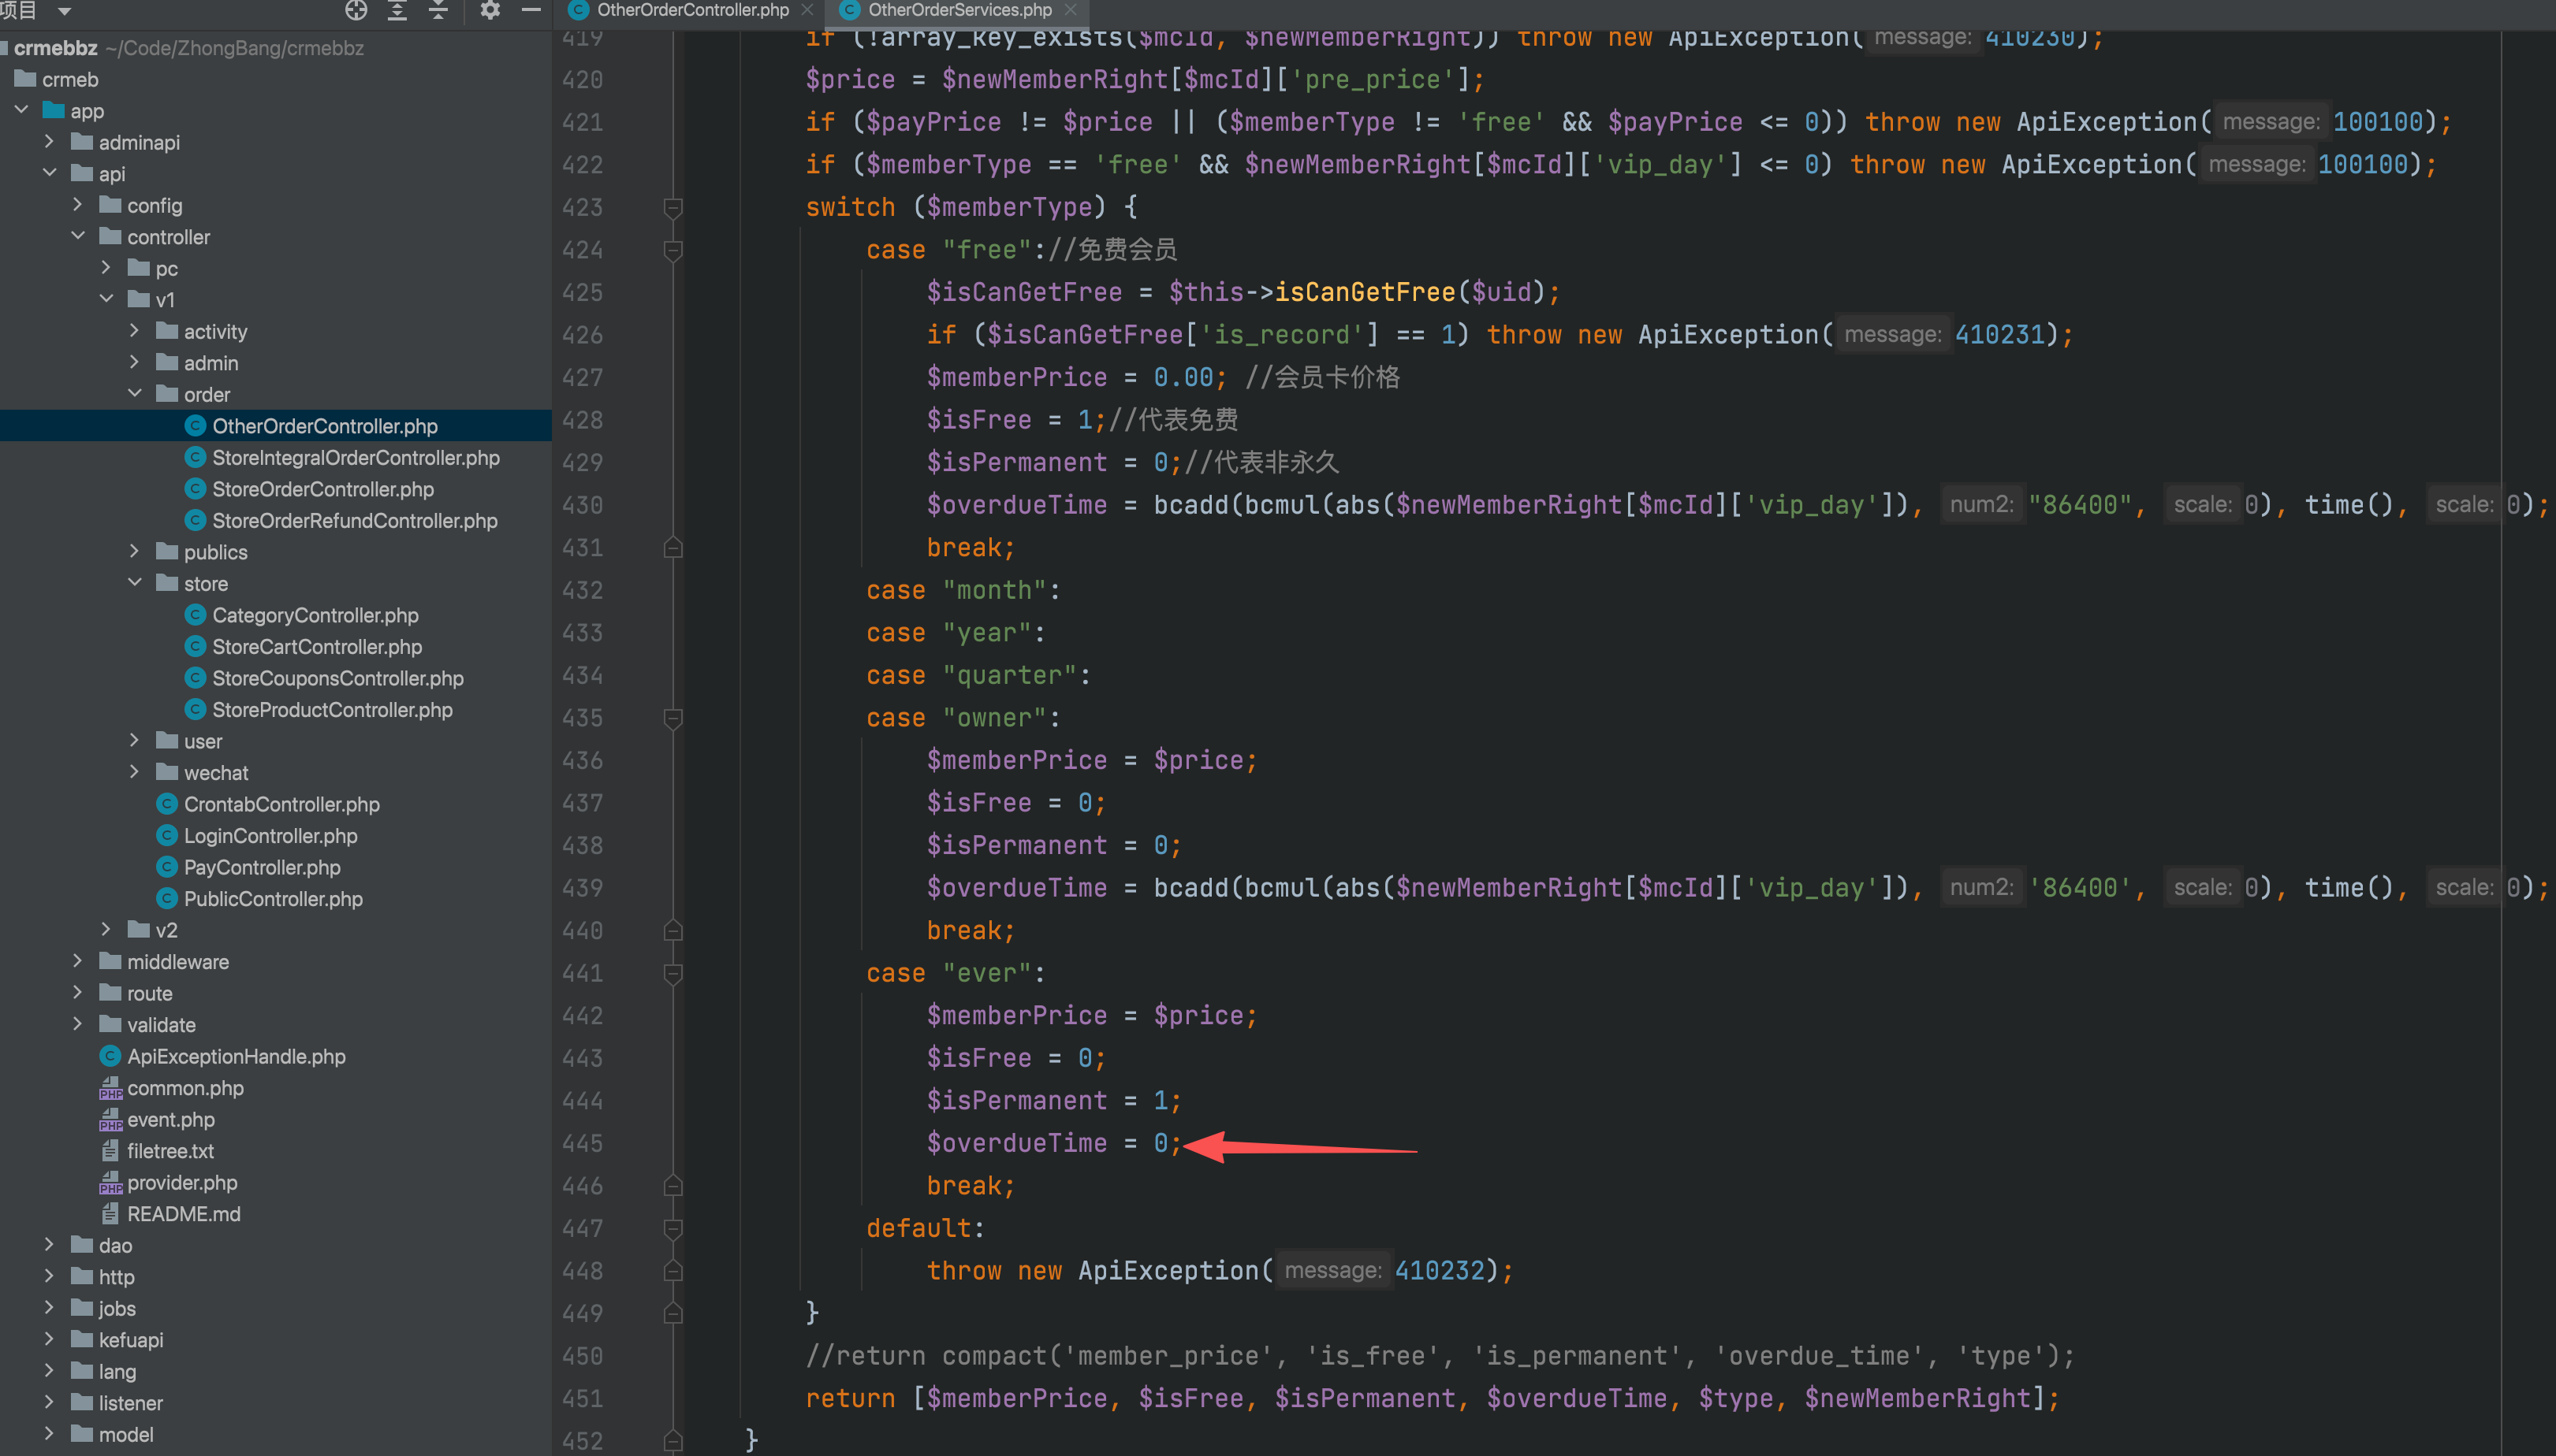Collapse the order folder
The width and height of the screenshot is (2556, 1456).
pyautogui.click(x=135, y=394)
